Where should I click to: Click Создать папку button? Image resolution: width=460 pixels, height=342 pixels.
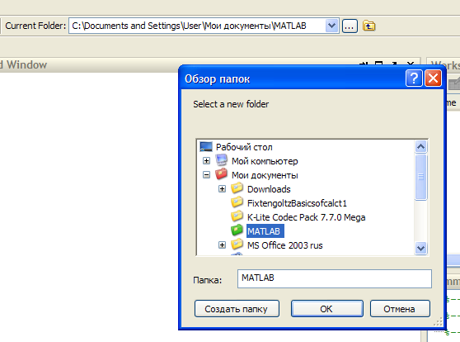[237, 309]
